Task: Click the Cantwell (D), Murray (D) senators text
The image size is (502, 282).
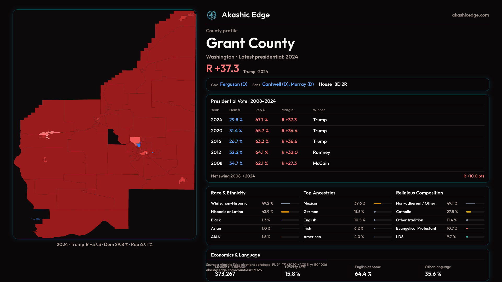Action: 288,84
